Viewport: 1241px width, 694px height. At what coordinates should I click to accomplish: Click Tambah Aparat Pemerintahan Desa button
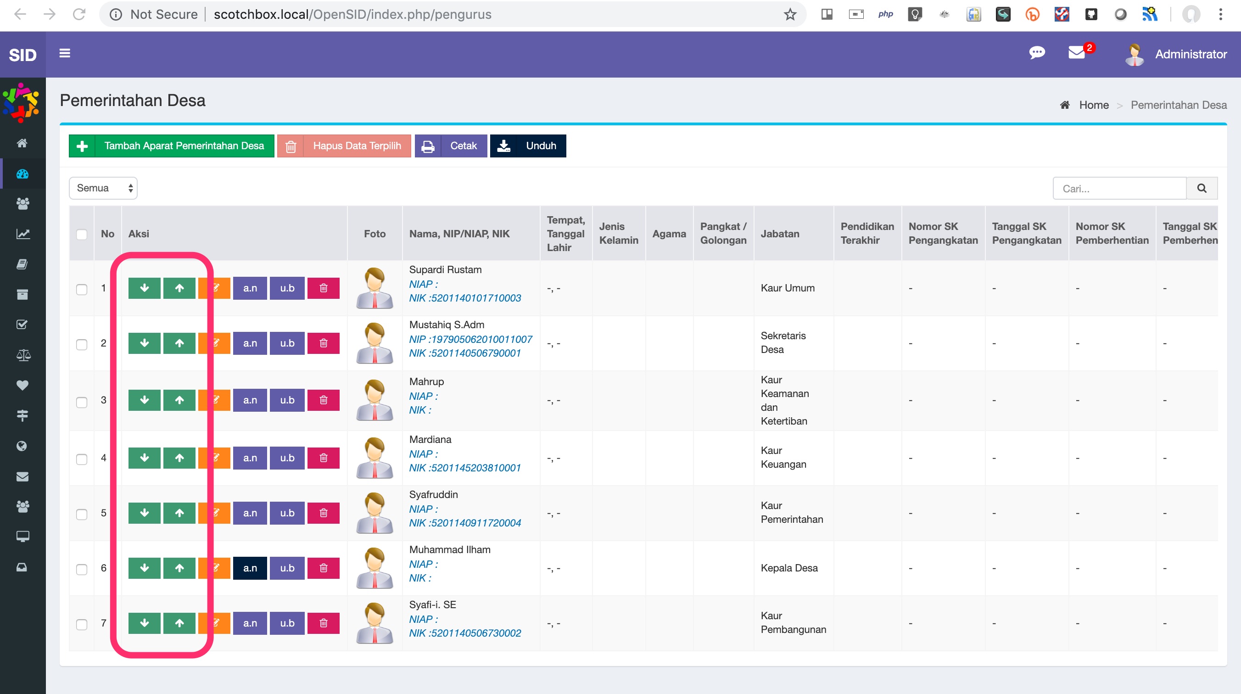172,146
